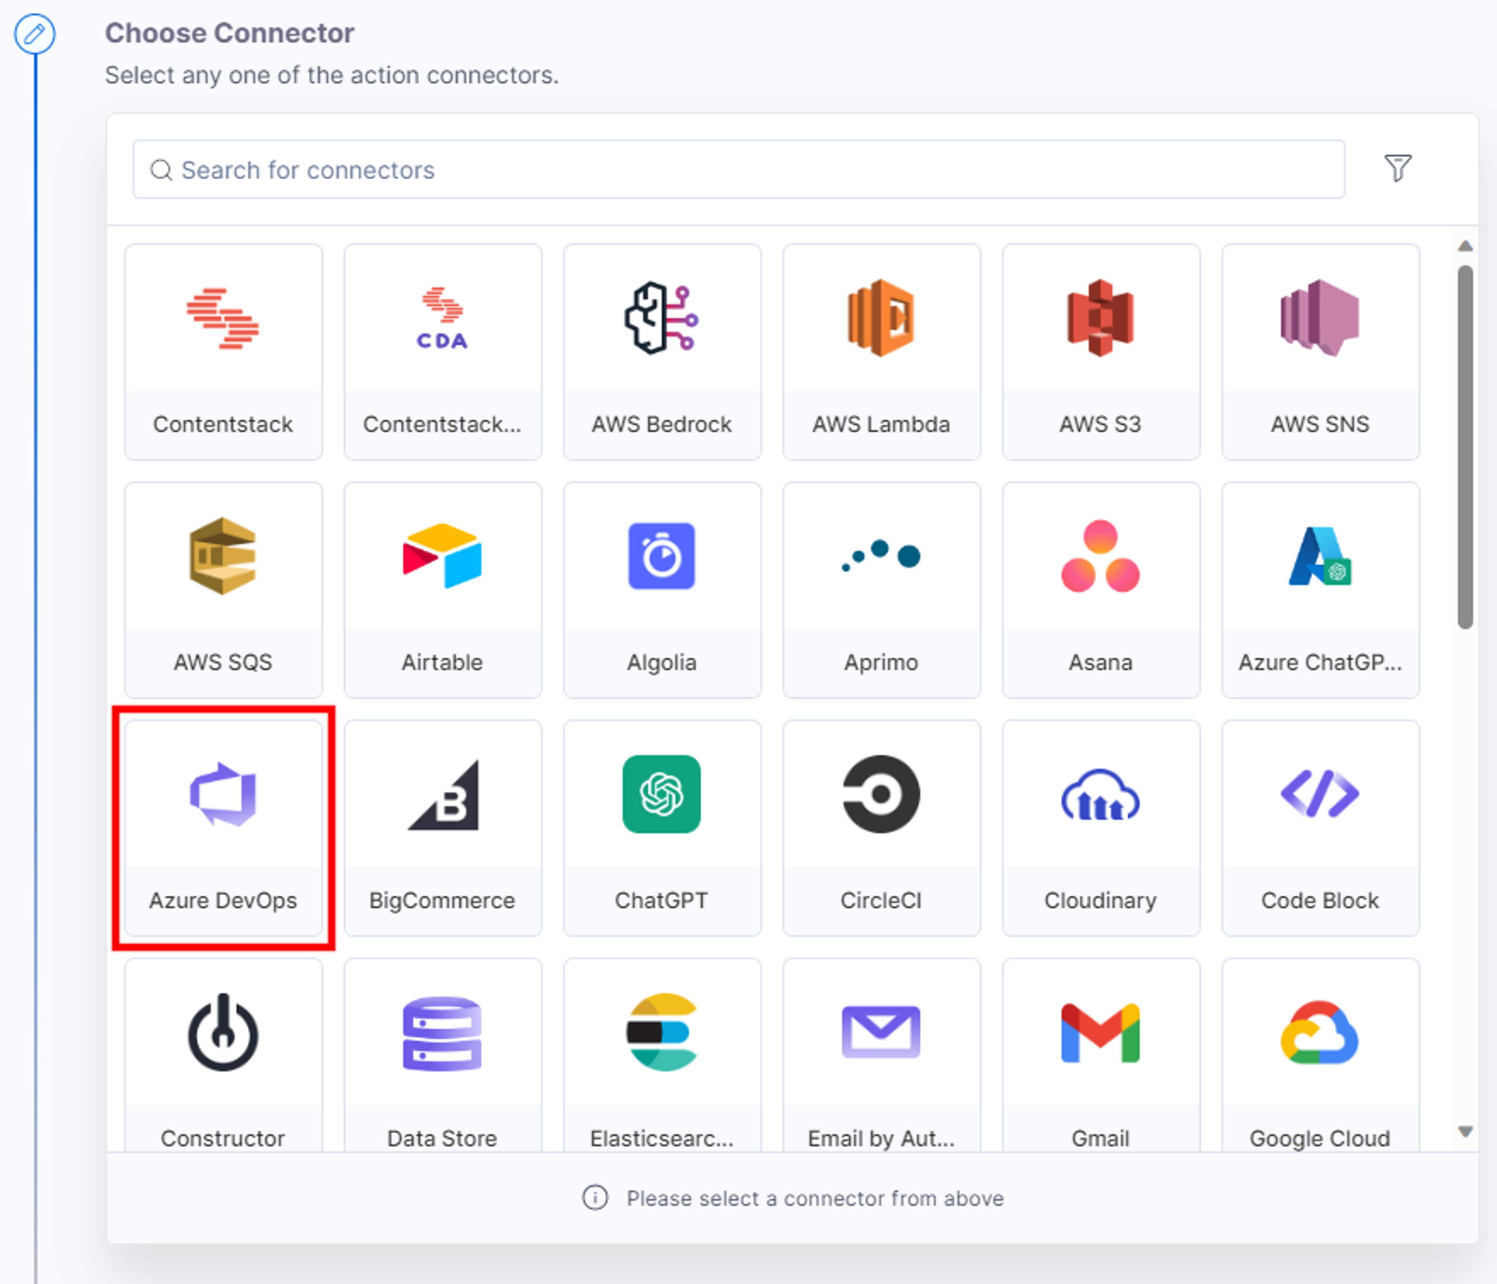Viewport: 1497px width, 1284px height.
Task: Choose the Algolia connector icon
Action: [661, 555]
